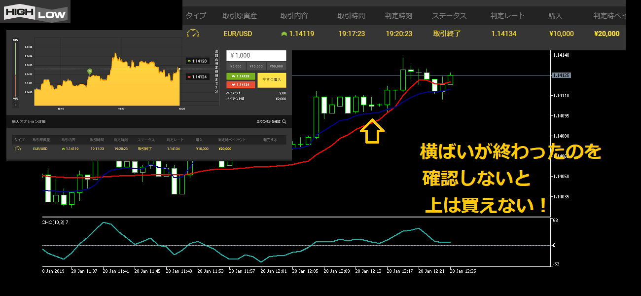
Task: Click the small x below the sentiment bar
Action: (15, 105)
